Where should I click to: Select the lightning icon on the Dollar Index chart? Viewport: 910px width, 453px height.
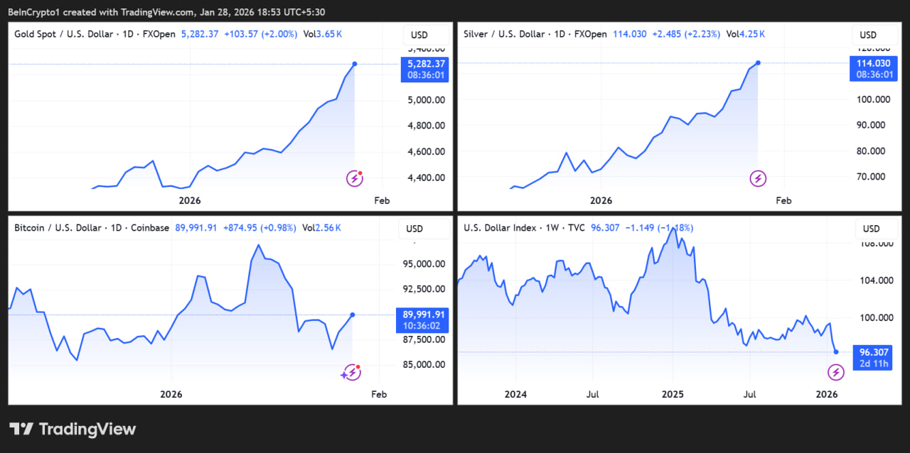click(835, 372)
